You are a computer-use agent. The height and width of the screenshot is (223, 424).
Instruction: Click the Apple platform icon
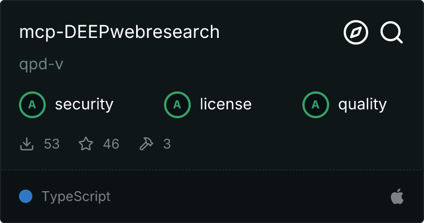pos(397,196)
